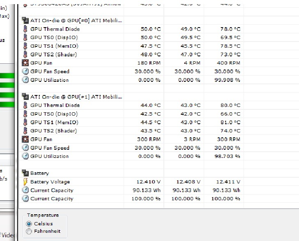Screen dimensions: 299x241
Task: Click the fan icon for GPU[#0] GPU Fan
Action: [x=25, y=63]
